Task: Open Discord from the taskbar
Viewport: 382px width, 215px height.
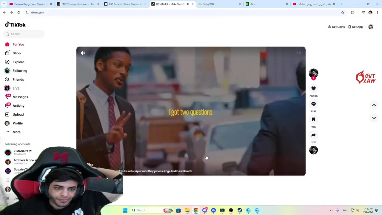Action: coord(205,210)
